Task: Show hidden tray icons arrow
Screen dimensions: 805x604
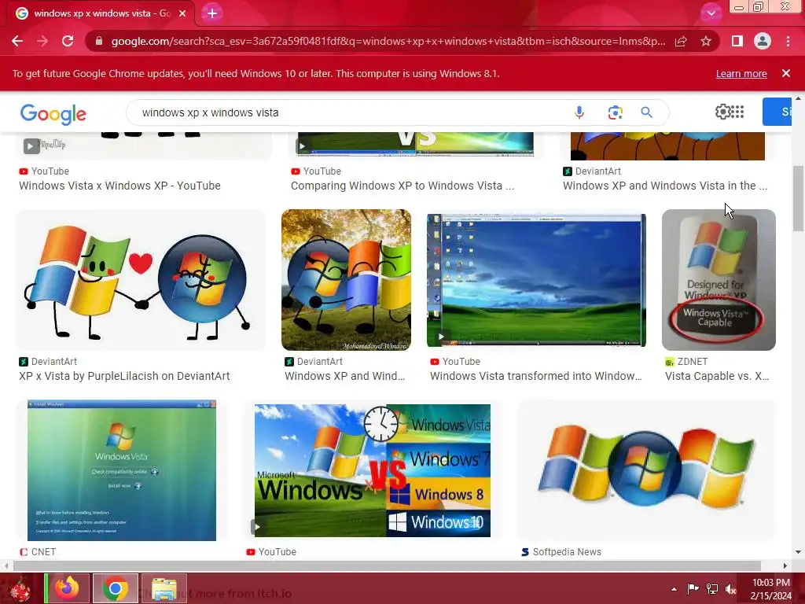Action: tap(674, 589)
